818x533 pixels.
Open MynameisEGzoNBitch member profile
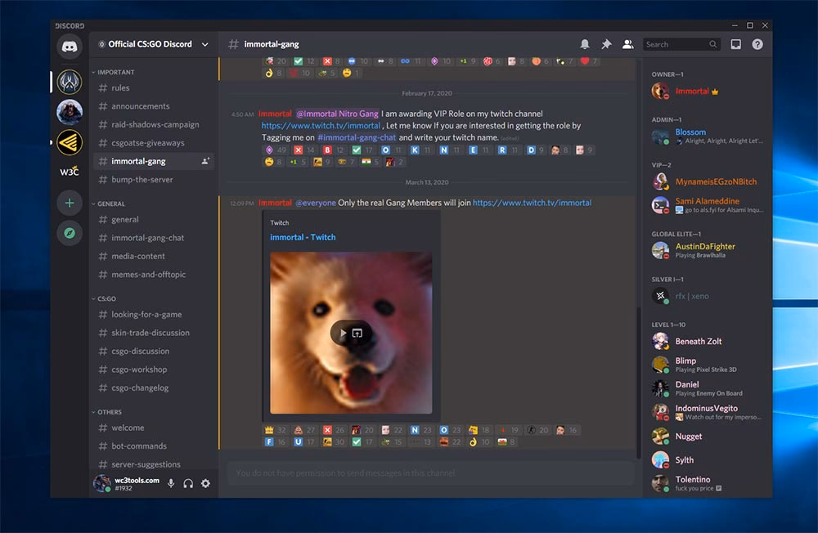(x=705, y=181)
